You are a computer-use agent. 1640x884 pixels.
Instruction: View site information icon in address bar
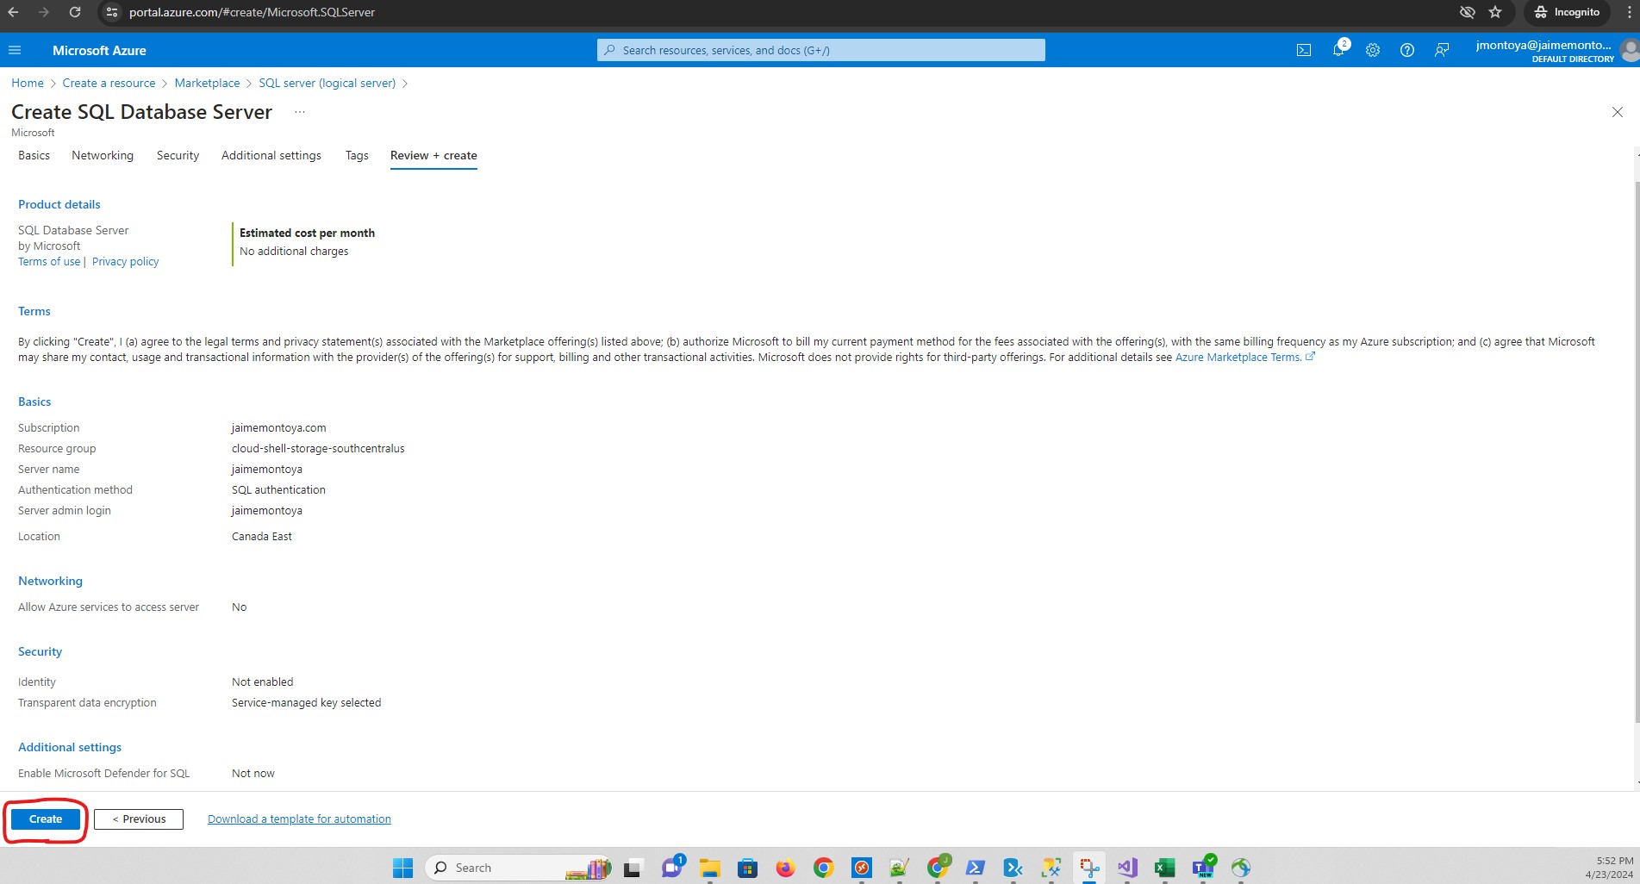click(111, 12)
